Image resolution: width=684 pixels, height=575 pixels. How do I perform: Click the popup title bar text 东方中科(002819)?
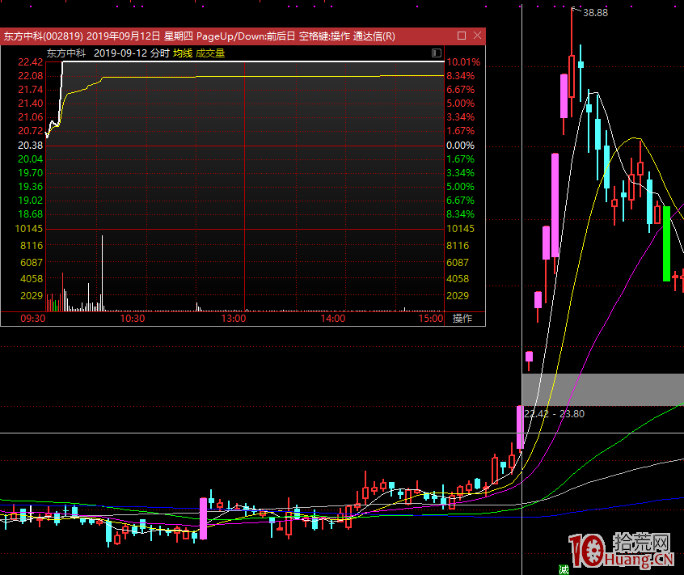(x=42, y=36)
